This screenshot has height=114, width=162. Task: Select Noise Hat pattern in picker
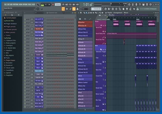click(x=85, y=86)
